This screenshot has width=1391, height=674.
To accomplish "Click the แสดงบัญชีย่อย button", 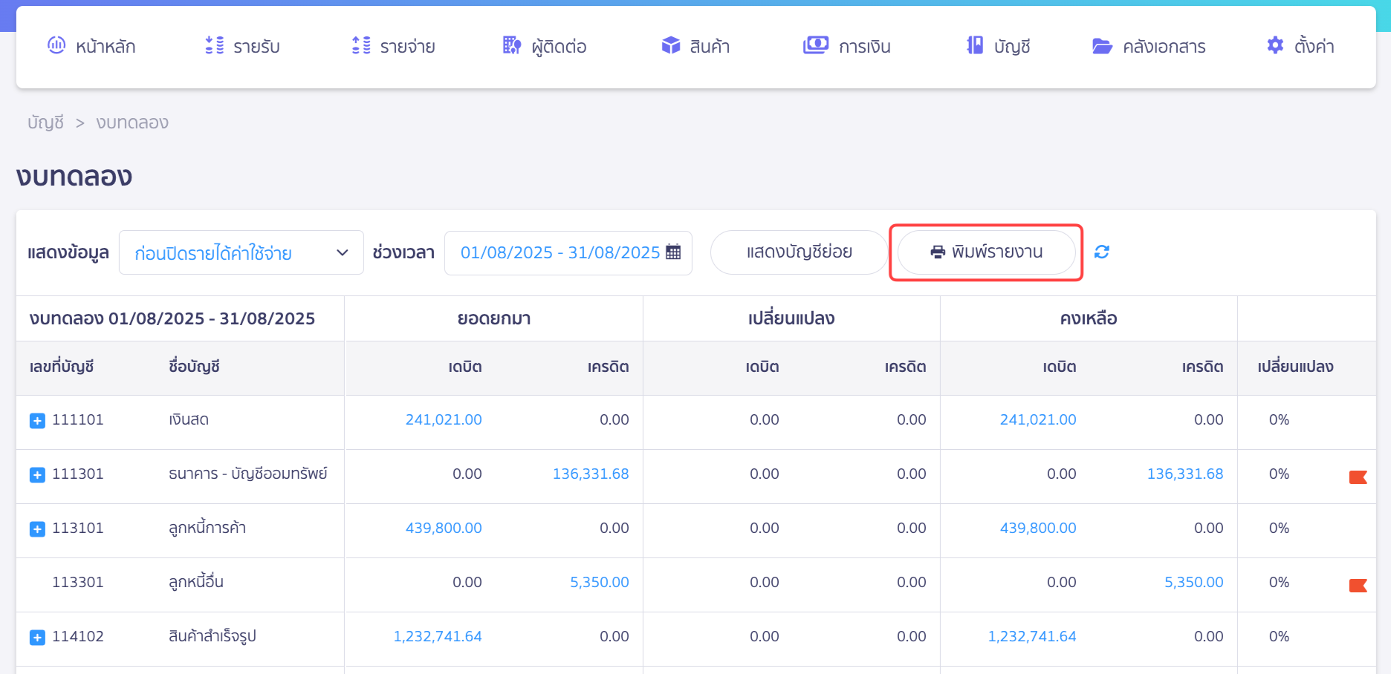I will tap(799, 252).
